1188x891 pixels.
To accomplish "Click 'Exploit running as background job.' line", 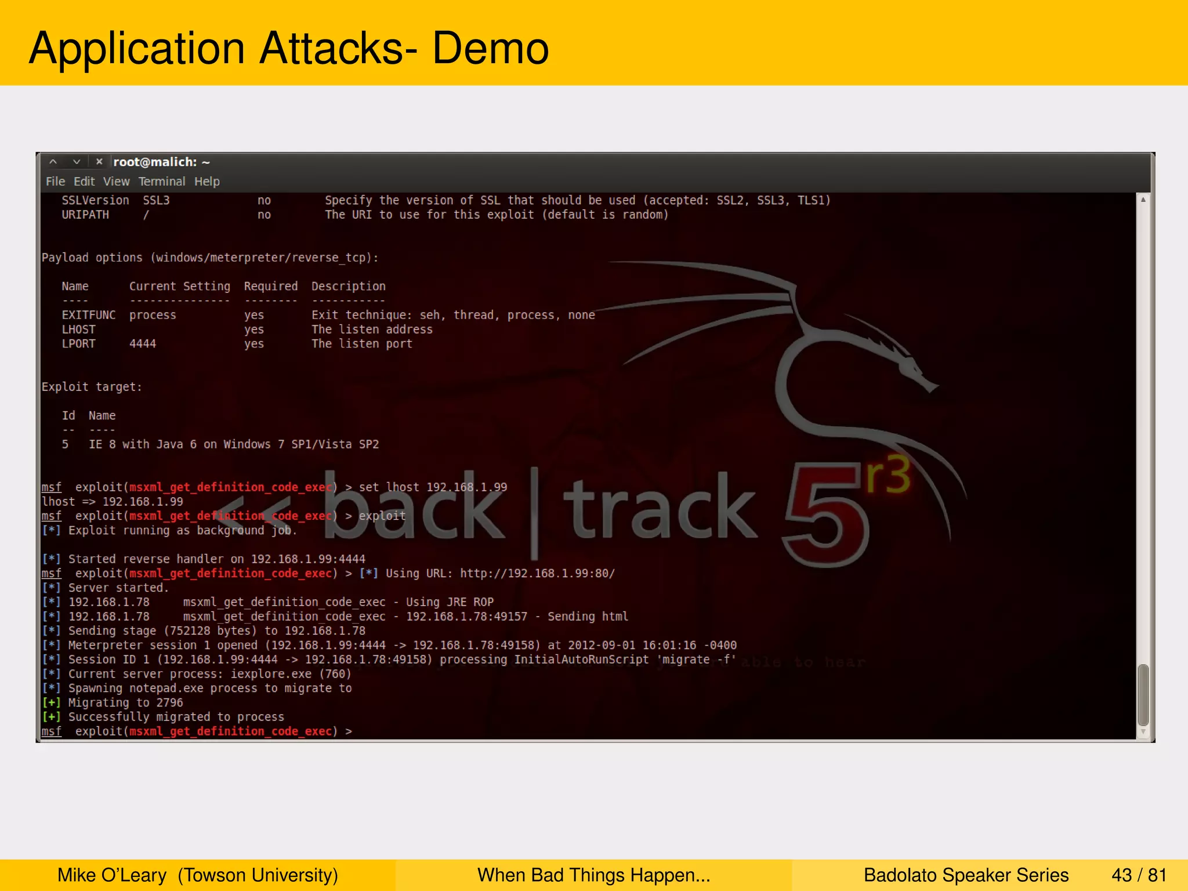I will [x=169, y=530].
